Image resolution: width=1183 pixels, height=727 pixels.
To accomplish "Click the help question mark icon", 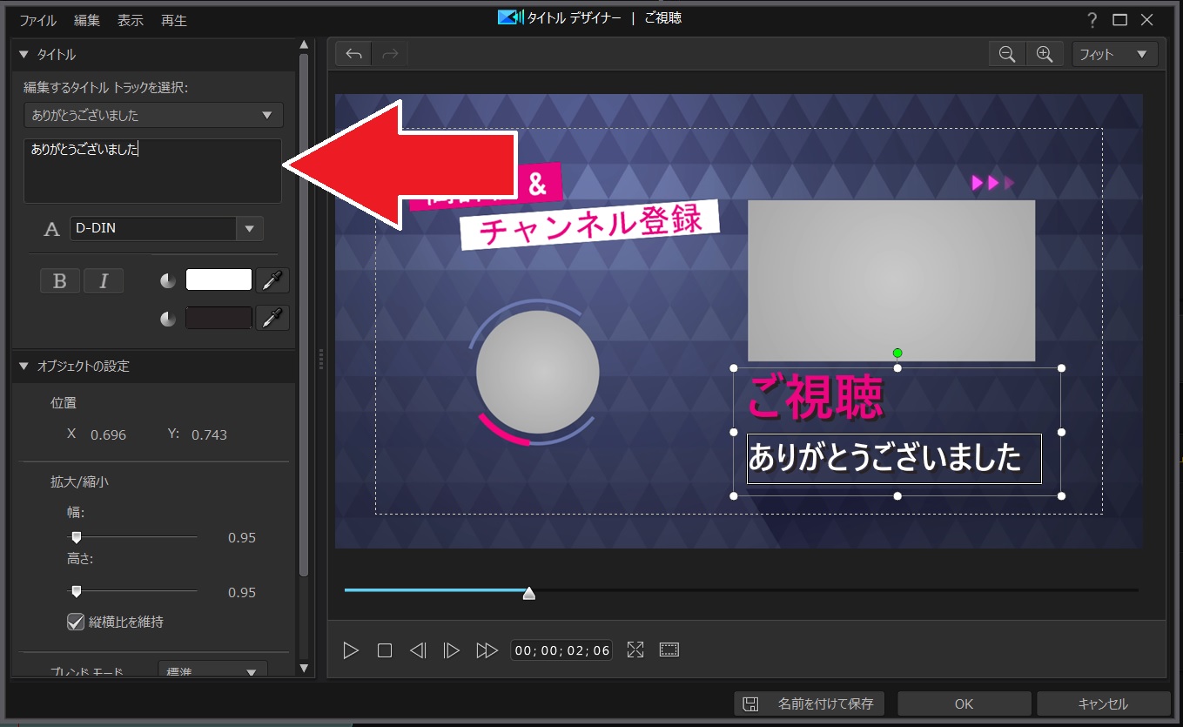I will tap(1092, 20).
